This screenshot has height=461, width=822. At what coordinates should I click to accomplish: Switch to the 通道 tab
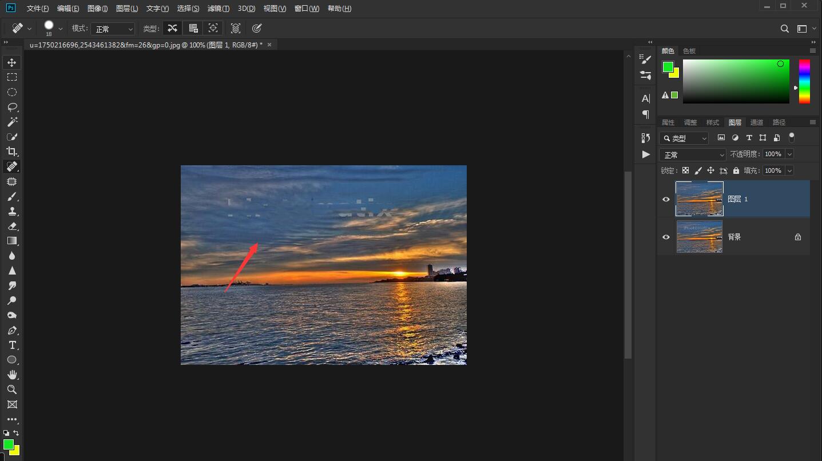(x=756, y=122)
